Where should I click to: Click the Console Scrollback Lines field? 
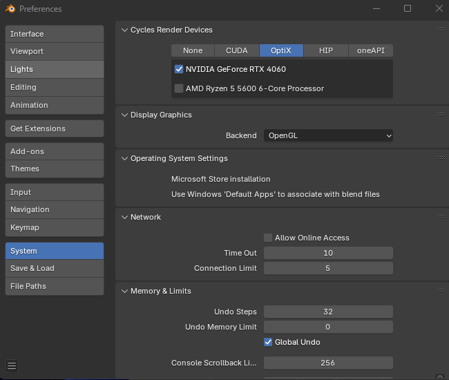coord(328,363)
